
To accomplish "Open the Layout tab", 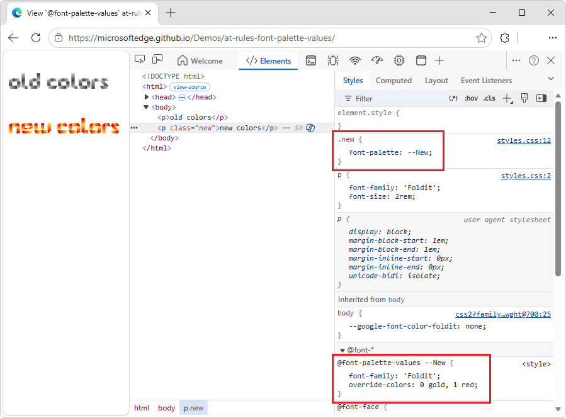I will (x=436, y=81).
